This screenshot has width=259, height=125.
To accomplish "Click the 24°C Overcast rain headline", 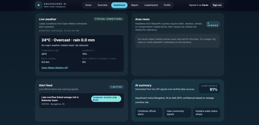I will [68, 40].
